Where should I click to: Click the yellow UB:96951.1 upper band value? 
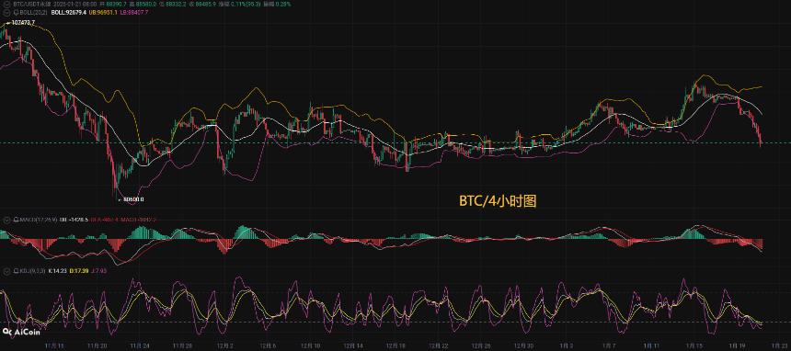103,12
